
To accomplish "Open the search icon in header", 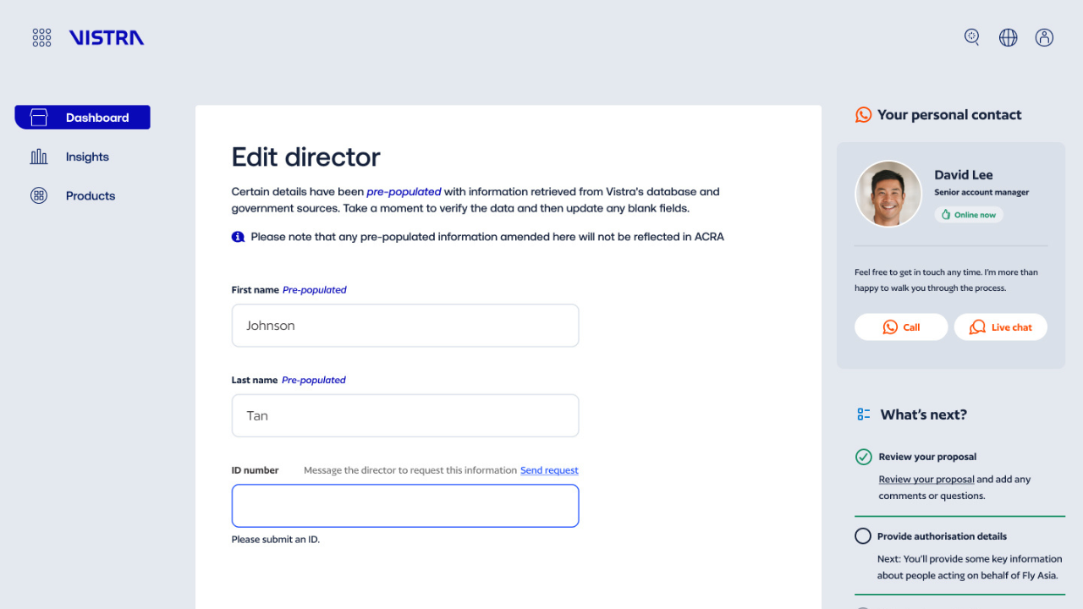I will pos(972,37).
